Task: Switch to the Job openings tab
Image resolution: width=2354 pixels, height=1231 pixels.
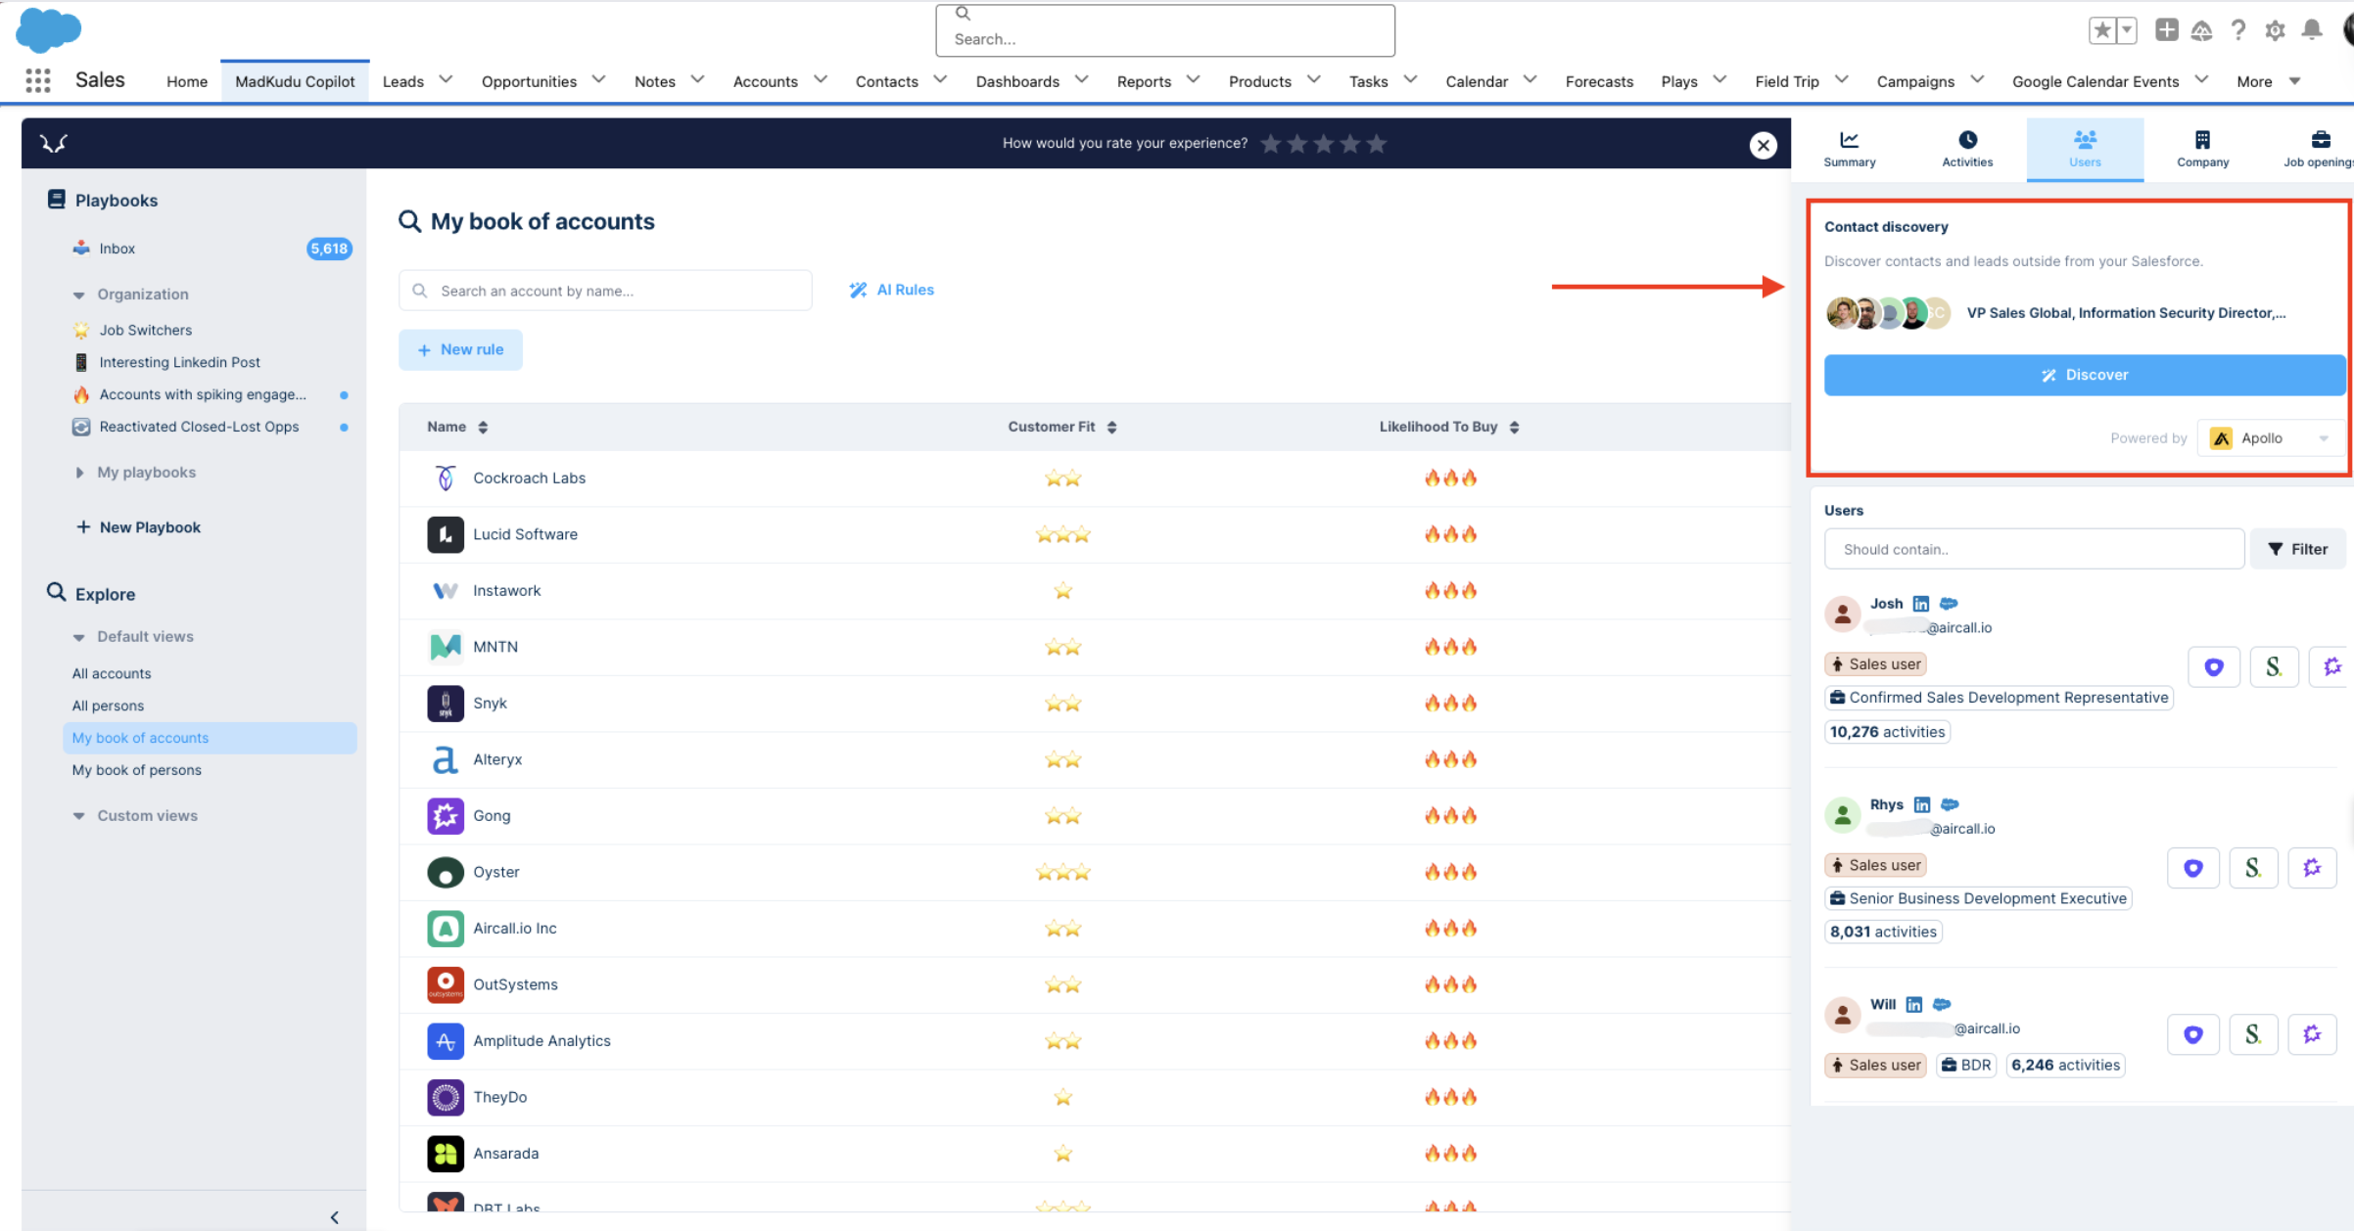Action: tap(2317, 150)
